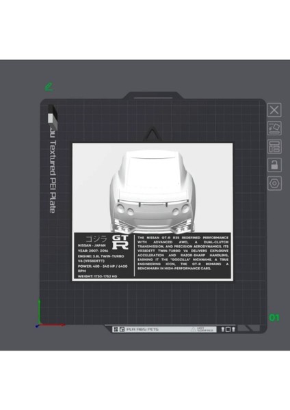This screenshot has width=290, height=410.
Task: Click the green Y axis of gizmo
Action: click(x=39, y=311)
